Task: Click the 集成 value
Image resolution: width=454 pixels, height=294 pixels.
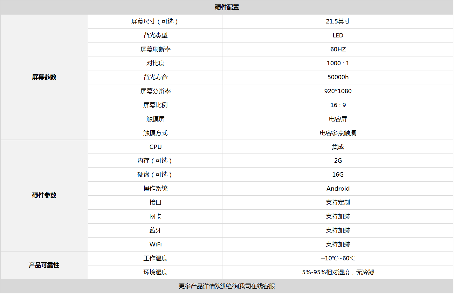Action: [x=338, y=147]
